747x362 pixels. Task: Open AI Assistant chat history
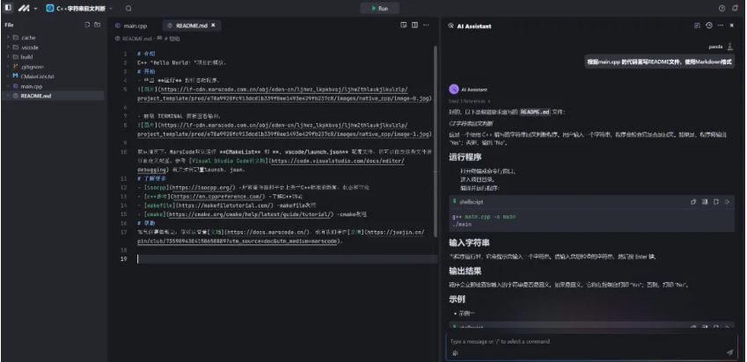coord(709,26)
